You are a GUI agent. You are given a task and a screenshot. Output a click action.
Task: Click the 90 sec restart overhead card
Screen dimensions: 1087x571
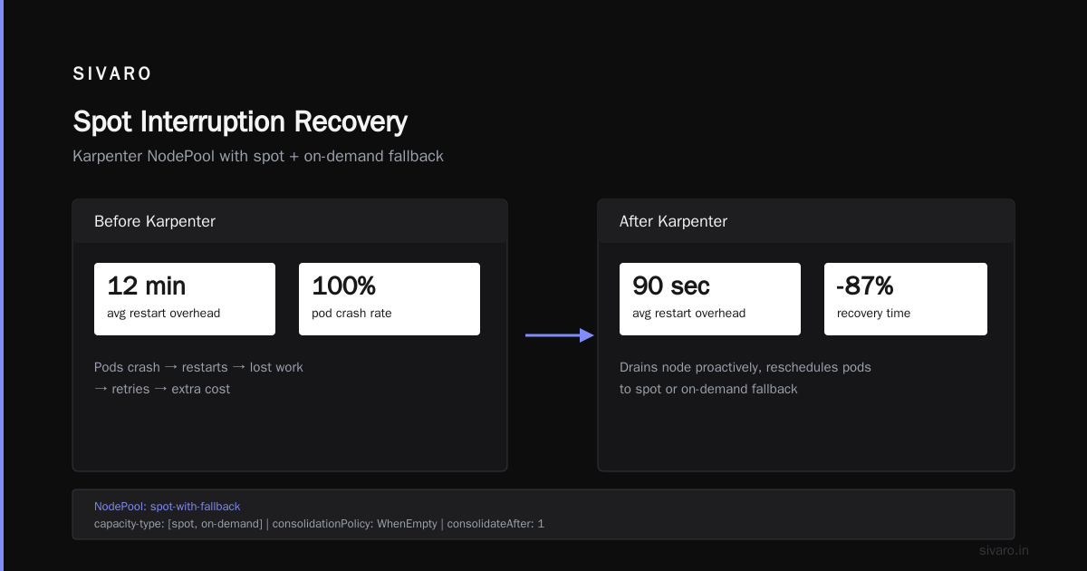tap(710, 299)
